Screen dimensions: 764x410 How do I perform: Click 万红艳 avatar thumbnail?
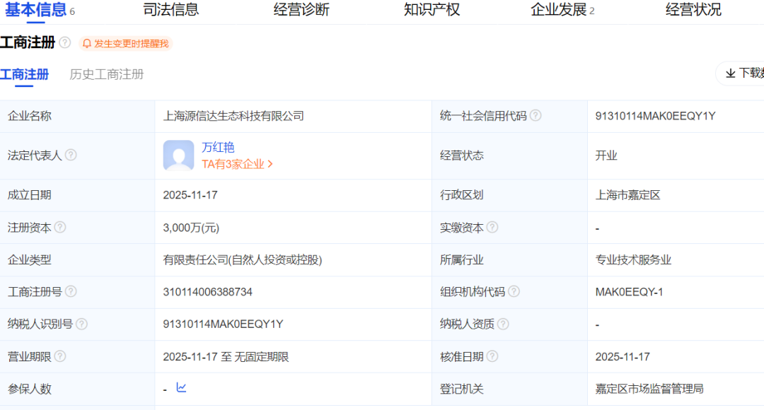pos(178,156)
